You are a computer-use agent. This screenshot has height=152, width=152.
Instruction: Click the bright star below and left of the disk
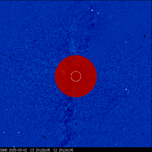pyautogui.click(x=35, y=107)
